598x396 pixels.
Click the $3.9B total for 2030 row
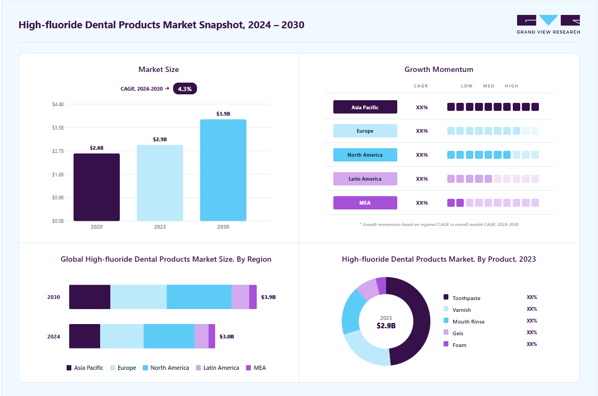(268, 297)
